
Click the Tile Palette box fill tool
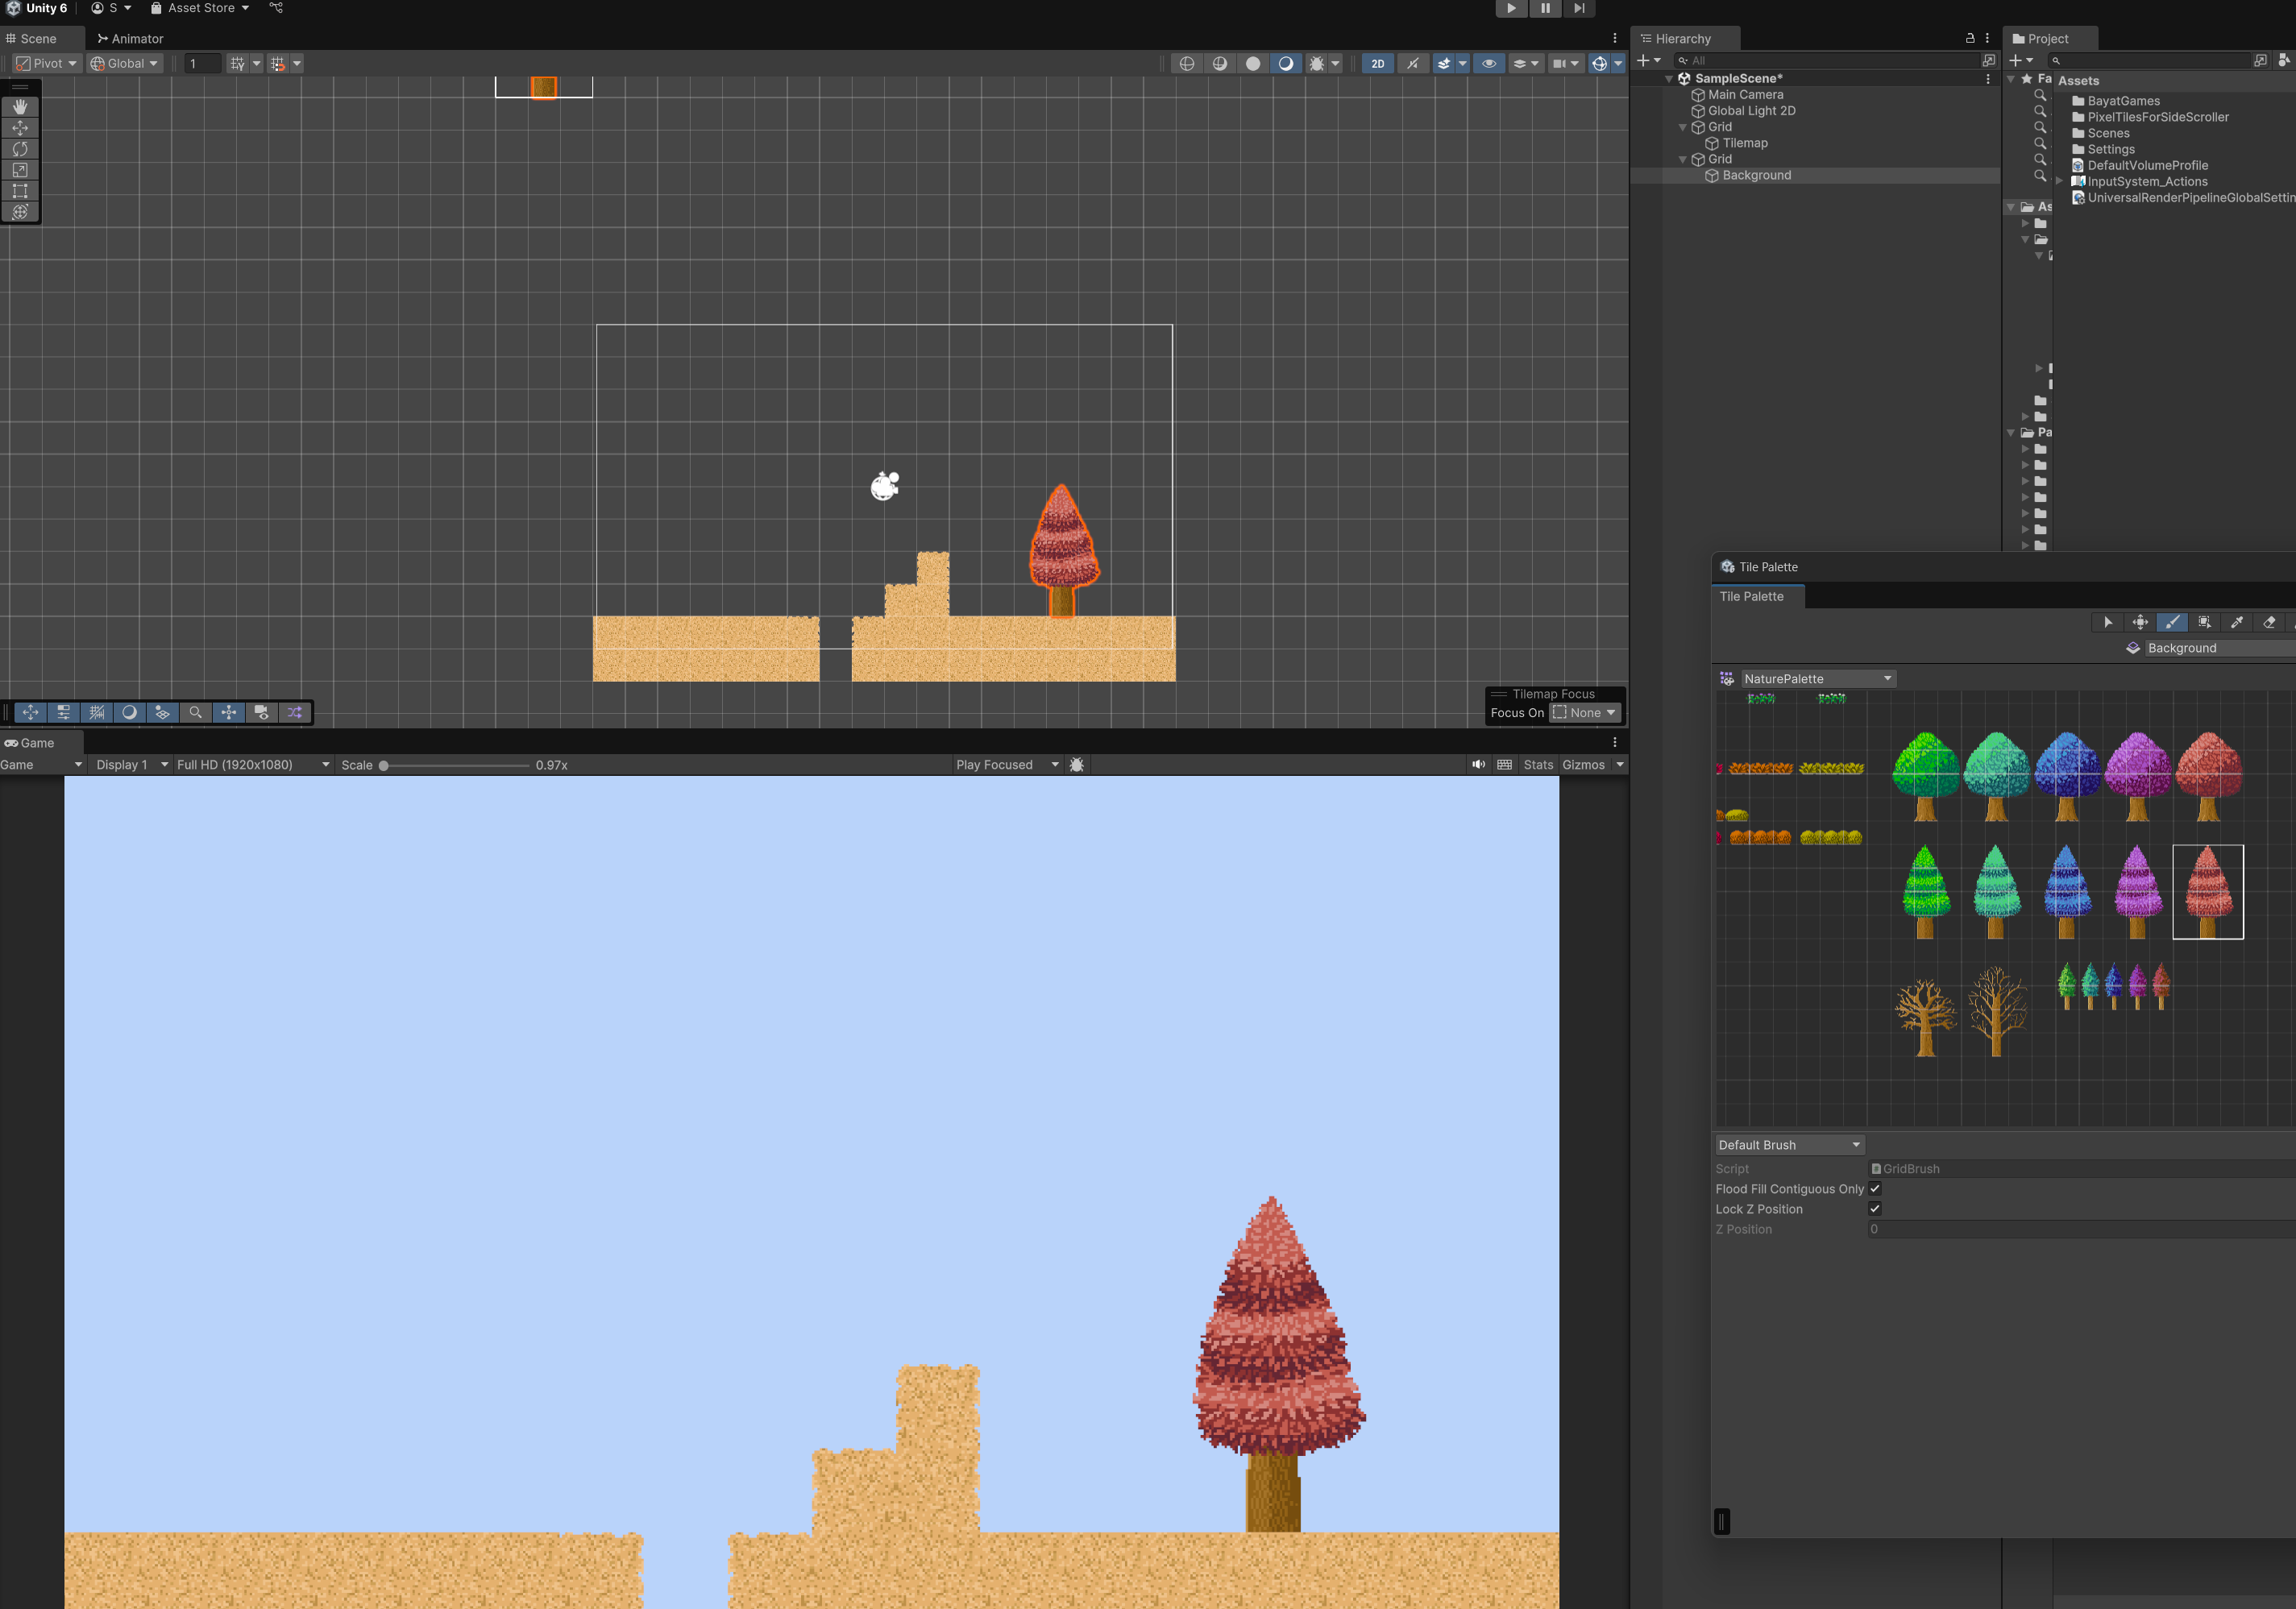click(x=2204, y=622)
